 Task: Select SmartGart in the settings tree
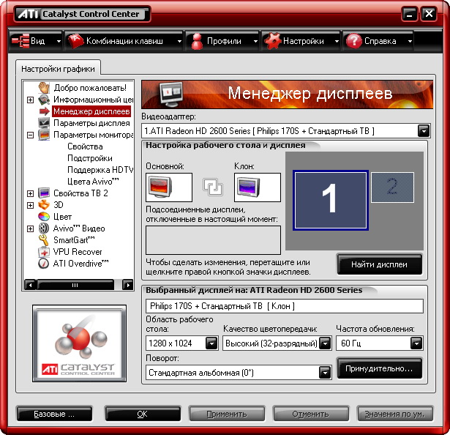coord(75,239)
